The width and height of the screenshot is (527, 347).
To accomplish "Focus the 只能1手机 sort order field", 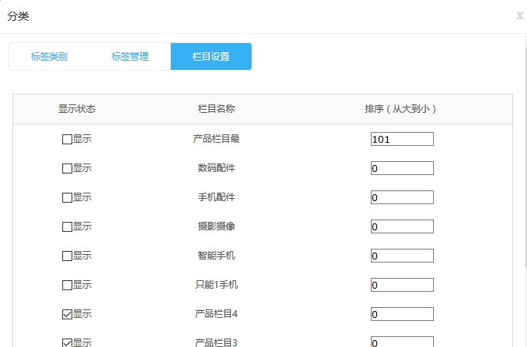I will pos(402,285).
